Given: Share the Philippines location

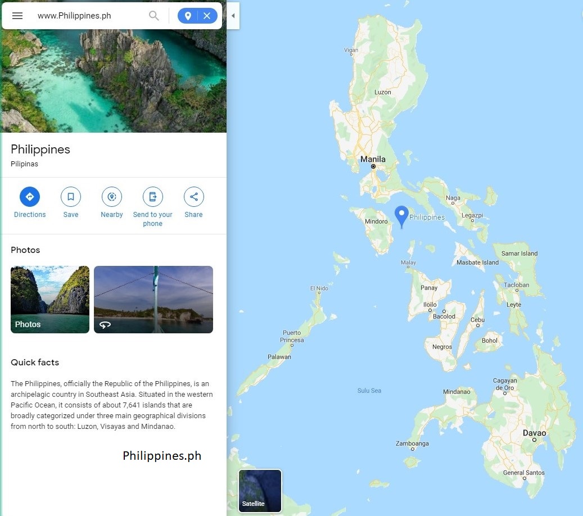Looking at the screenshot, I should tap(194, 202).
